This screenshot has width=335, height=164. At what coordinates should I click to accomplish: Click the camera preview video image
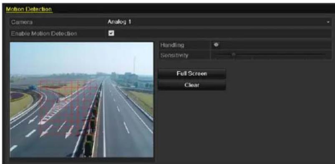81,100
